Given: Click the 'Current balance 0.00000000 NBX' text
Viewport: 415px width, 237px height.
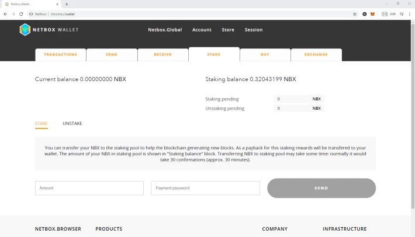Looking at the screenshot, I should (x=81, y=79).
